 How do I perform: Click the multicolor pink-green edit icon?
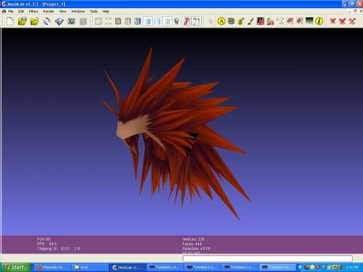coord(270,22)
